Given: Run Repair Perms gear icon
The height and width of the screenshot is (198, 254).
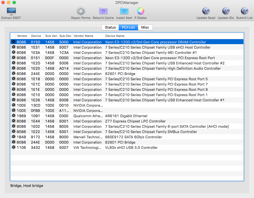Looking at the screenshot, I should coord(81,11).
